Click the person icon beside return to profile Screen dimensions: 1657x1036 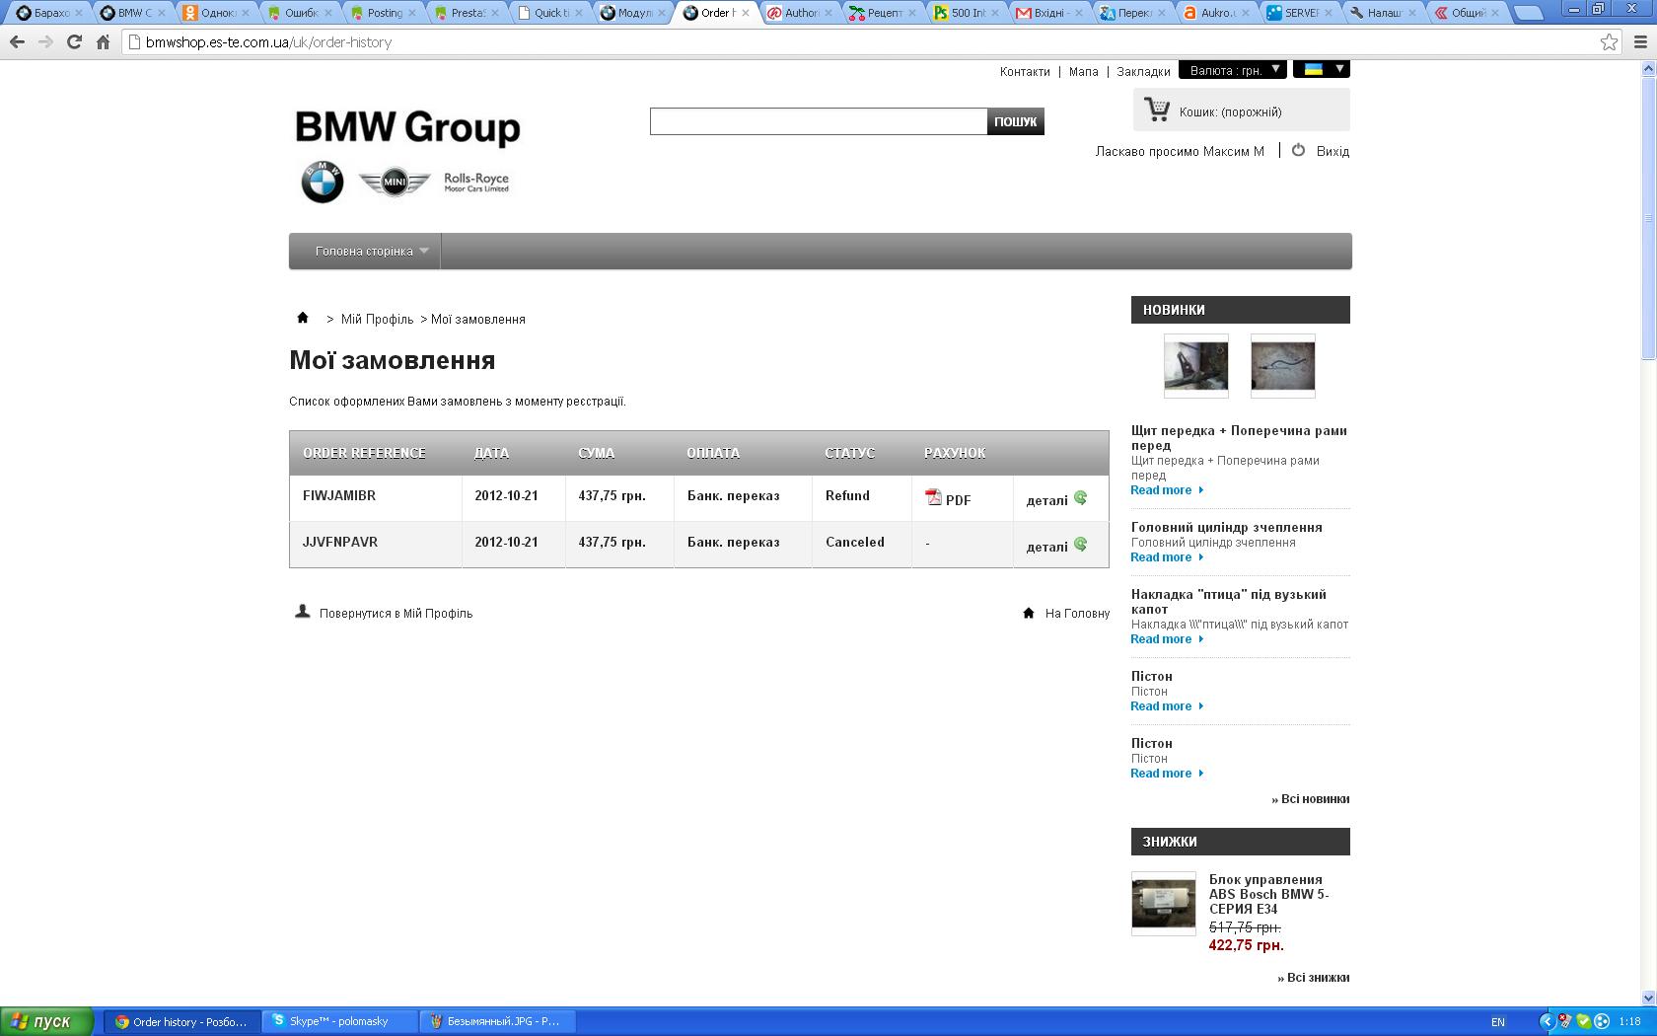(x=303, y=612)
